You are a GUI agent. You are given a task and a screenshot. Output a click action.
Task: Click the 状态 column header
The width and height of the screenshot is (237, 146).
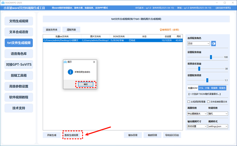144,36
